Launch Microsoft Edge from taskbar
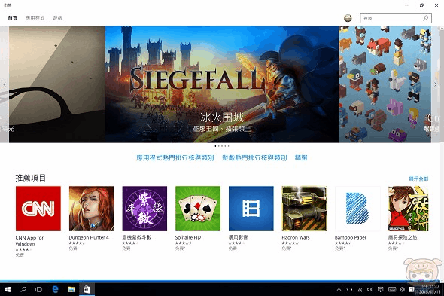This screenshot has width=444, height=296. (55, 289)
